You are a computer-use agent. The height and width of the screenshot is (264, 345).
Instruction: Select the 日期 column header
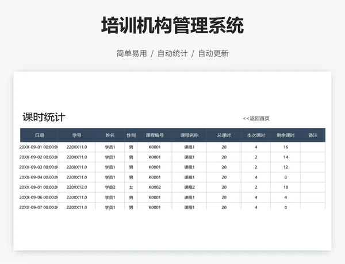tap(39, 135)
